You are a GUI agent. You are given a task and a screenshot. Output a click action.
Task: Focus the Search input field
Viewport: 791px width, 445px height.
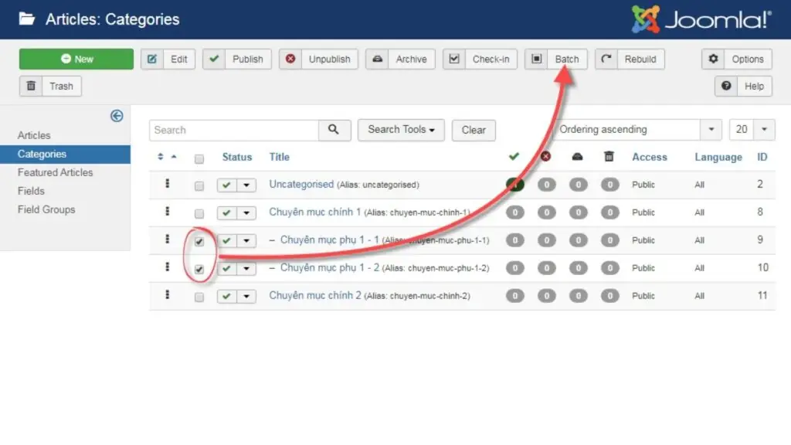233,130
